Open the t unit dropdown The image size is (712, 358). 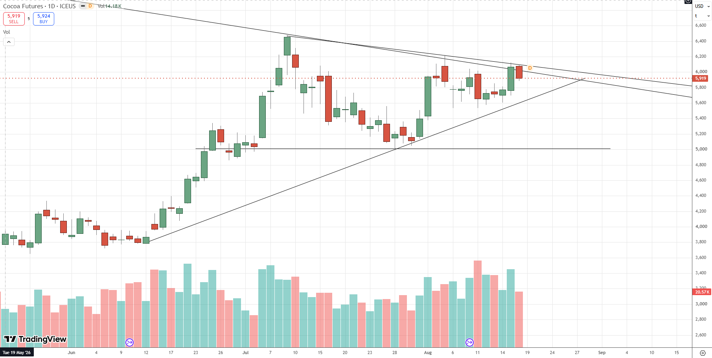tap(702, 16)
